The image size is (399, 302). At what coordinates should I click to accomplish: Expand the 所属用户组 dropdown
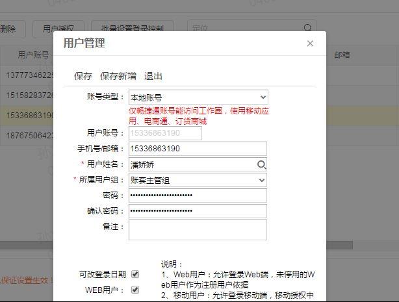pyautogui.click(x=198, y=180)
